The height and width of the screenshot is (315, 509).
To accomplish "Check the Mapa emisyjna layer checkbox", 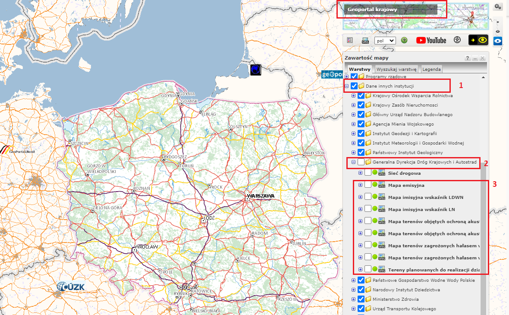I will (x=368, y=185).
